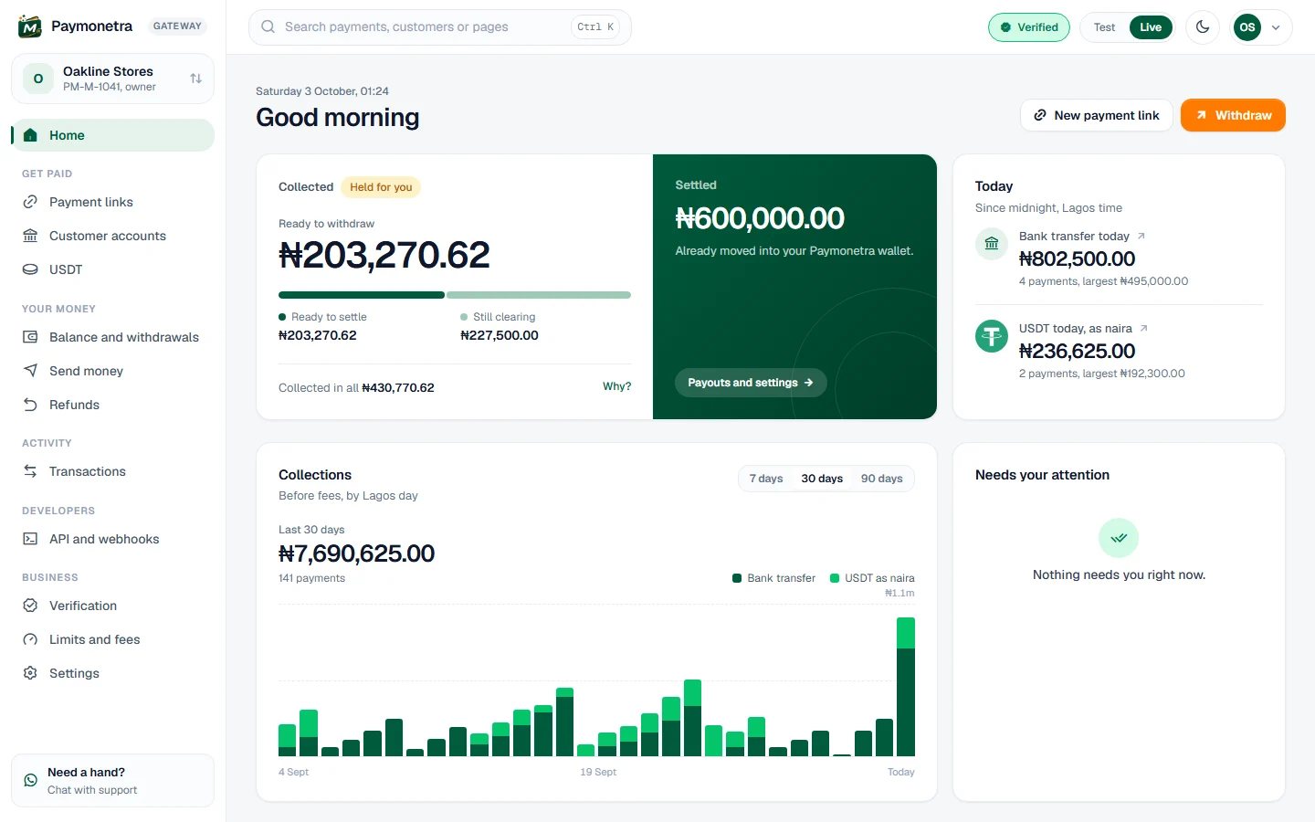
Task: Open Verification page
Action: coord(113,606)
